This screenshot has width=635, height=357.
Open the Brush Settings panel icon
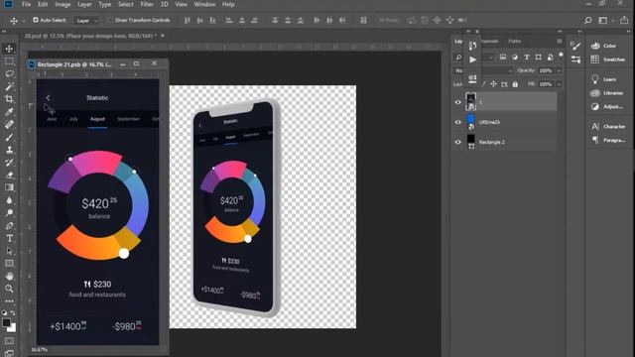coord(575,47)
